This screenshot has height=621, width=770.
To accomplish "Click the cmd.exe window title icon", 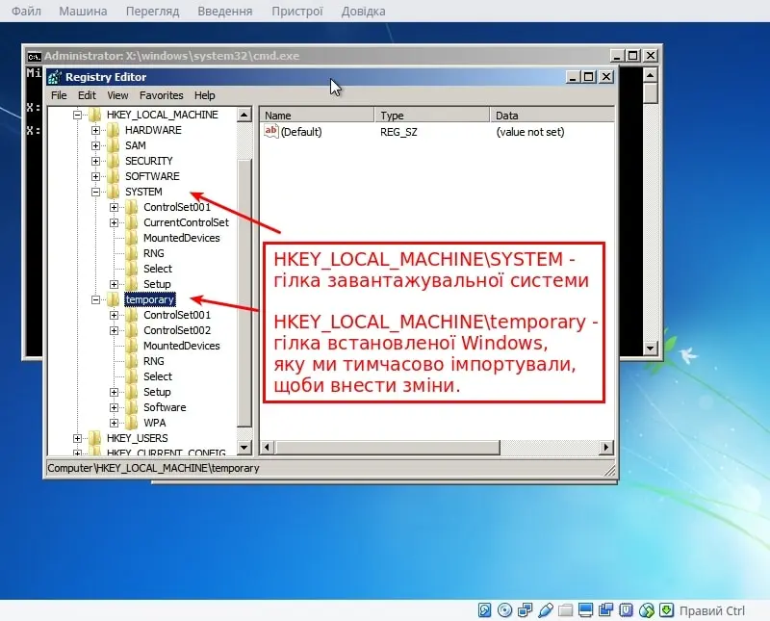I will (34, 56).
